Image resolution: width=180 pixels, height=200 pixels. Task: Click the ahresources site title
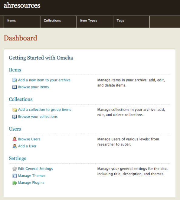coord(22,5)
